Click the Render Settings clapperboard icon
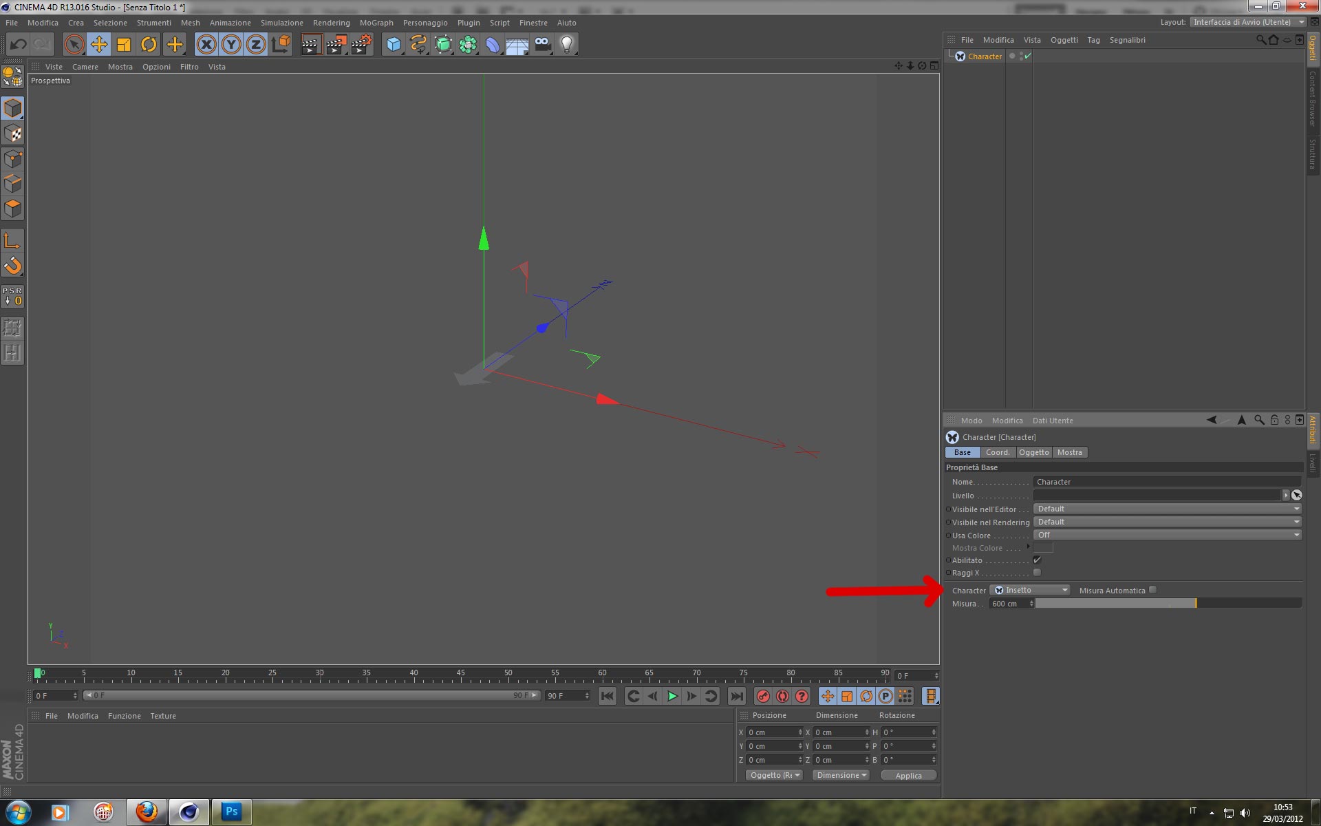The height and width of the screenshot is (826, 1321). (361, 45)
